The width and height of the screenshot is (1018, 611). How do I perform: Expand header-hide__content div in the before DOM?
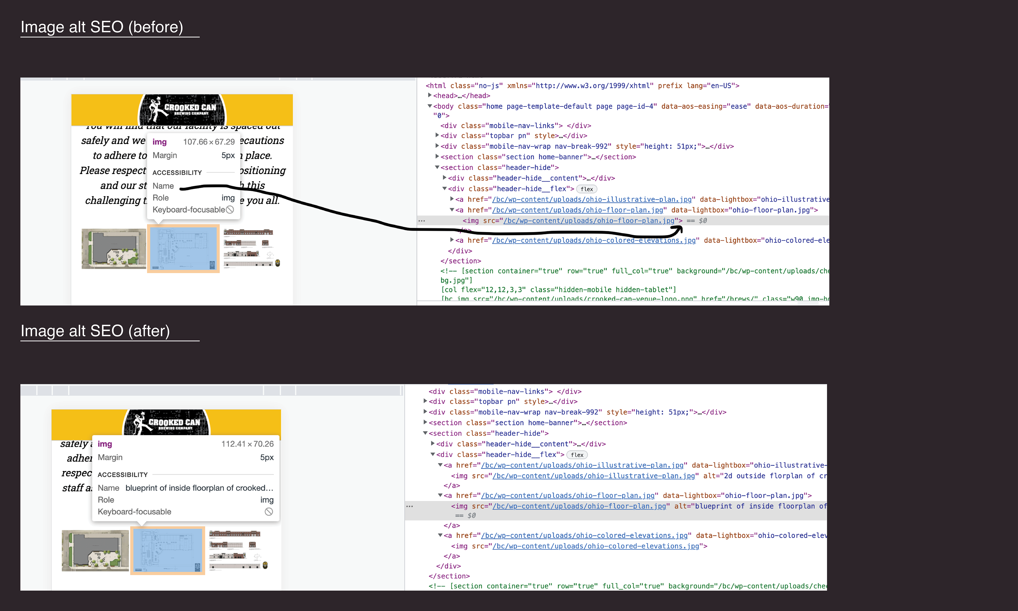[x=444, y=178]
